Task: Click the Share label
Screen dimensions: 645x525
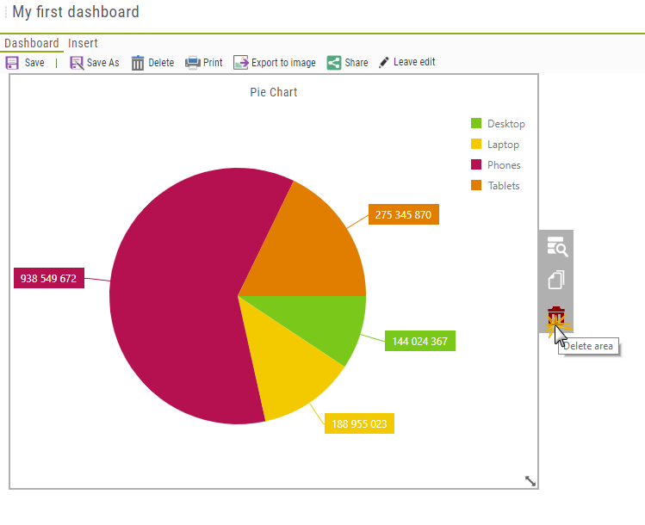Action: (x=357, y=63)
